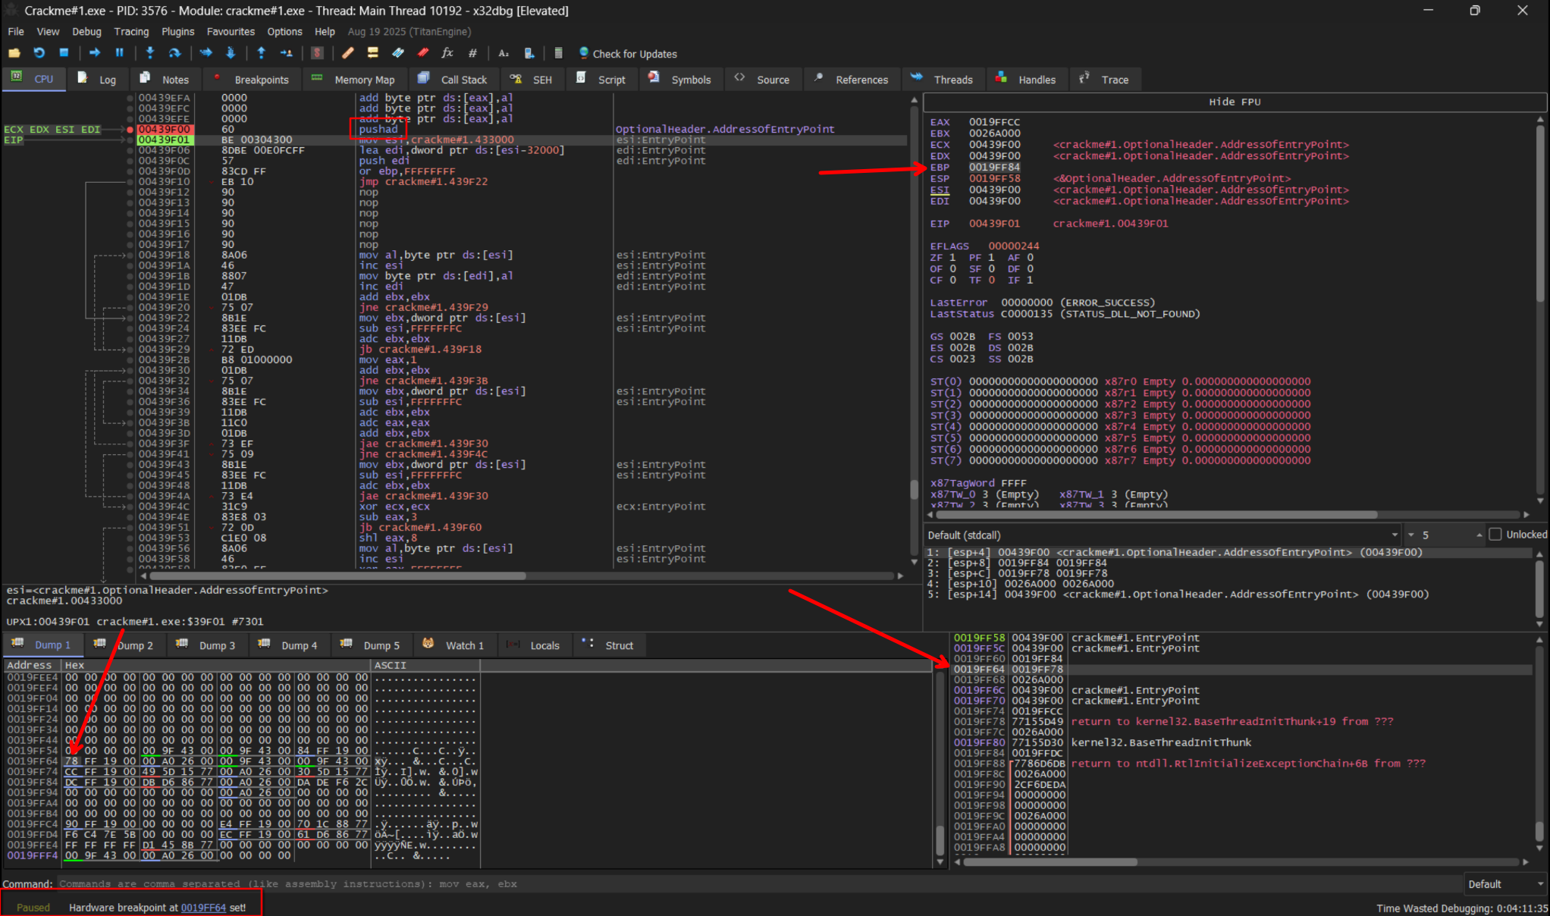Screen dimensions: 1550x916
Task: Increase the argument count stepper
Action: (1479, 535)
